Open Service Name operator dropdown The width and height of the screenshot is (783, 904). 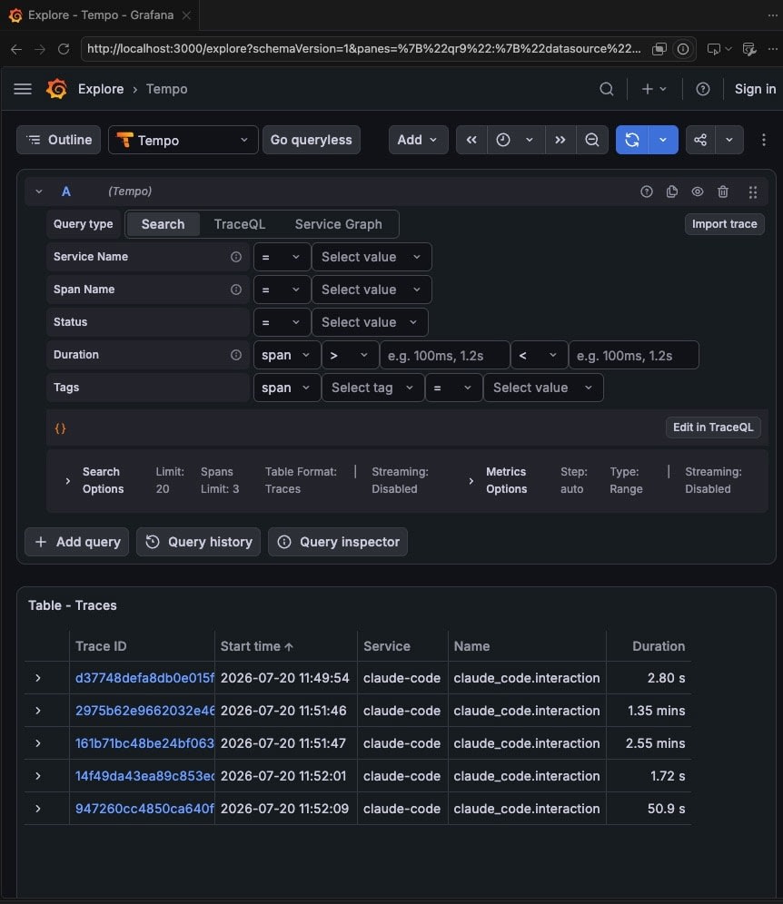click(281, 257)
